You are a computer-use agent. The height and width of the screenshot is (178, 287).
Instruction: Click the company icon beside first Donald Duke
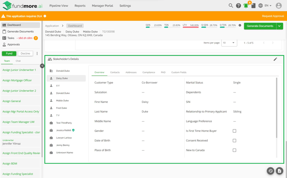point(51,71)
